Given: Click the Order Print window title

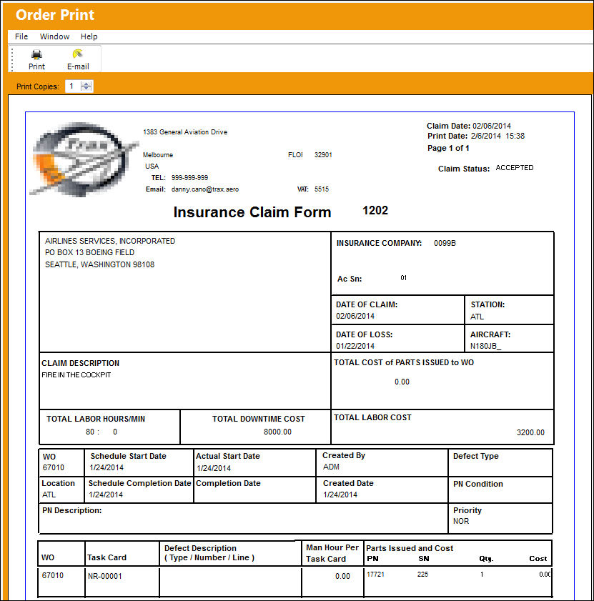Looking at the screenshot, I should pos(55,15).
